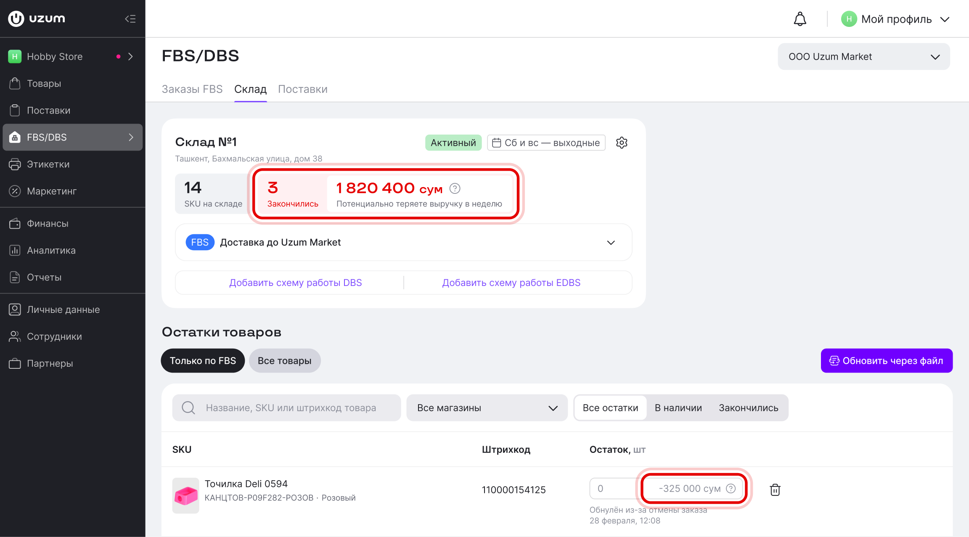Viewport: 969px width, 537px height.
Task: Select the Все товары filter
Action: [x=285, y=360]
